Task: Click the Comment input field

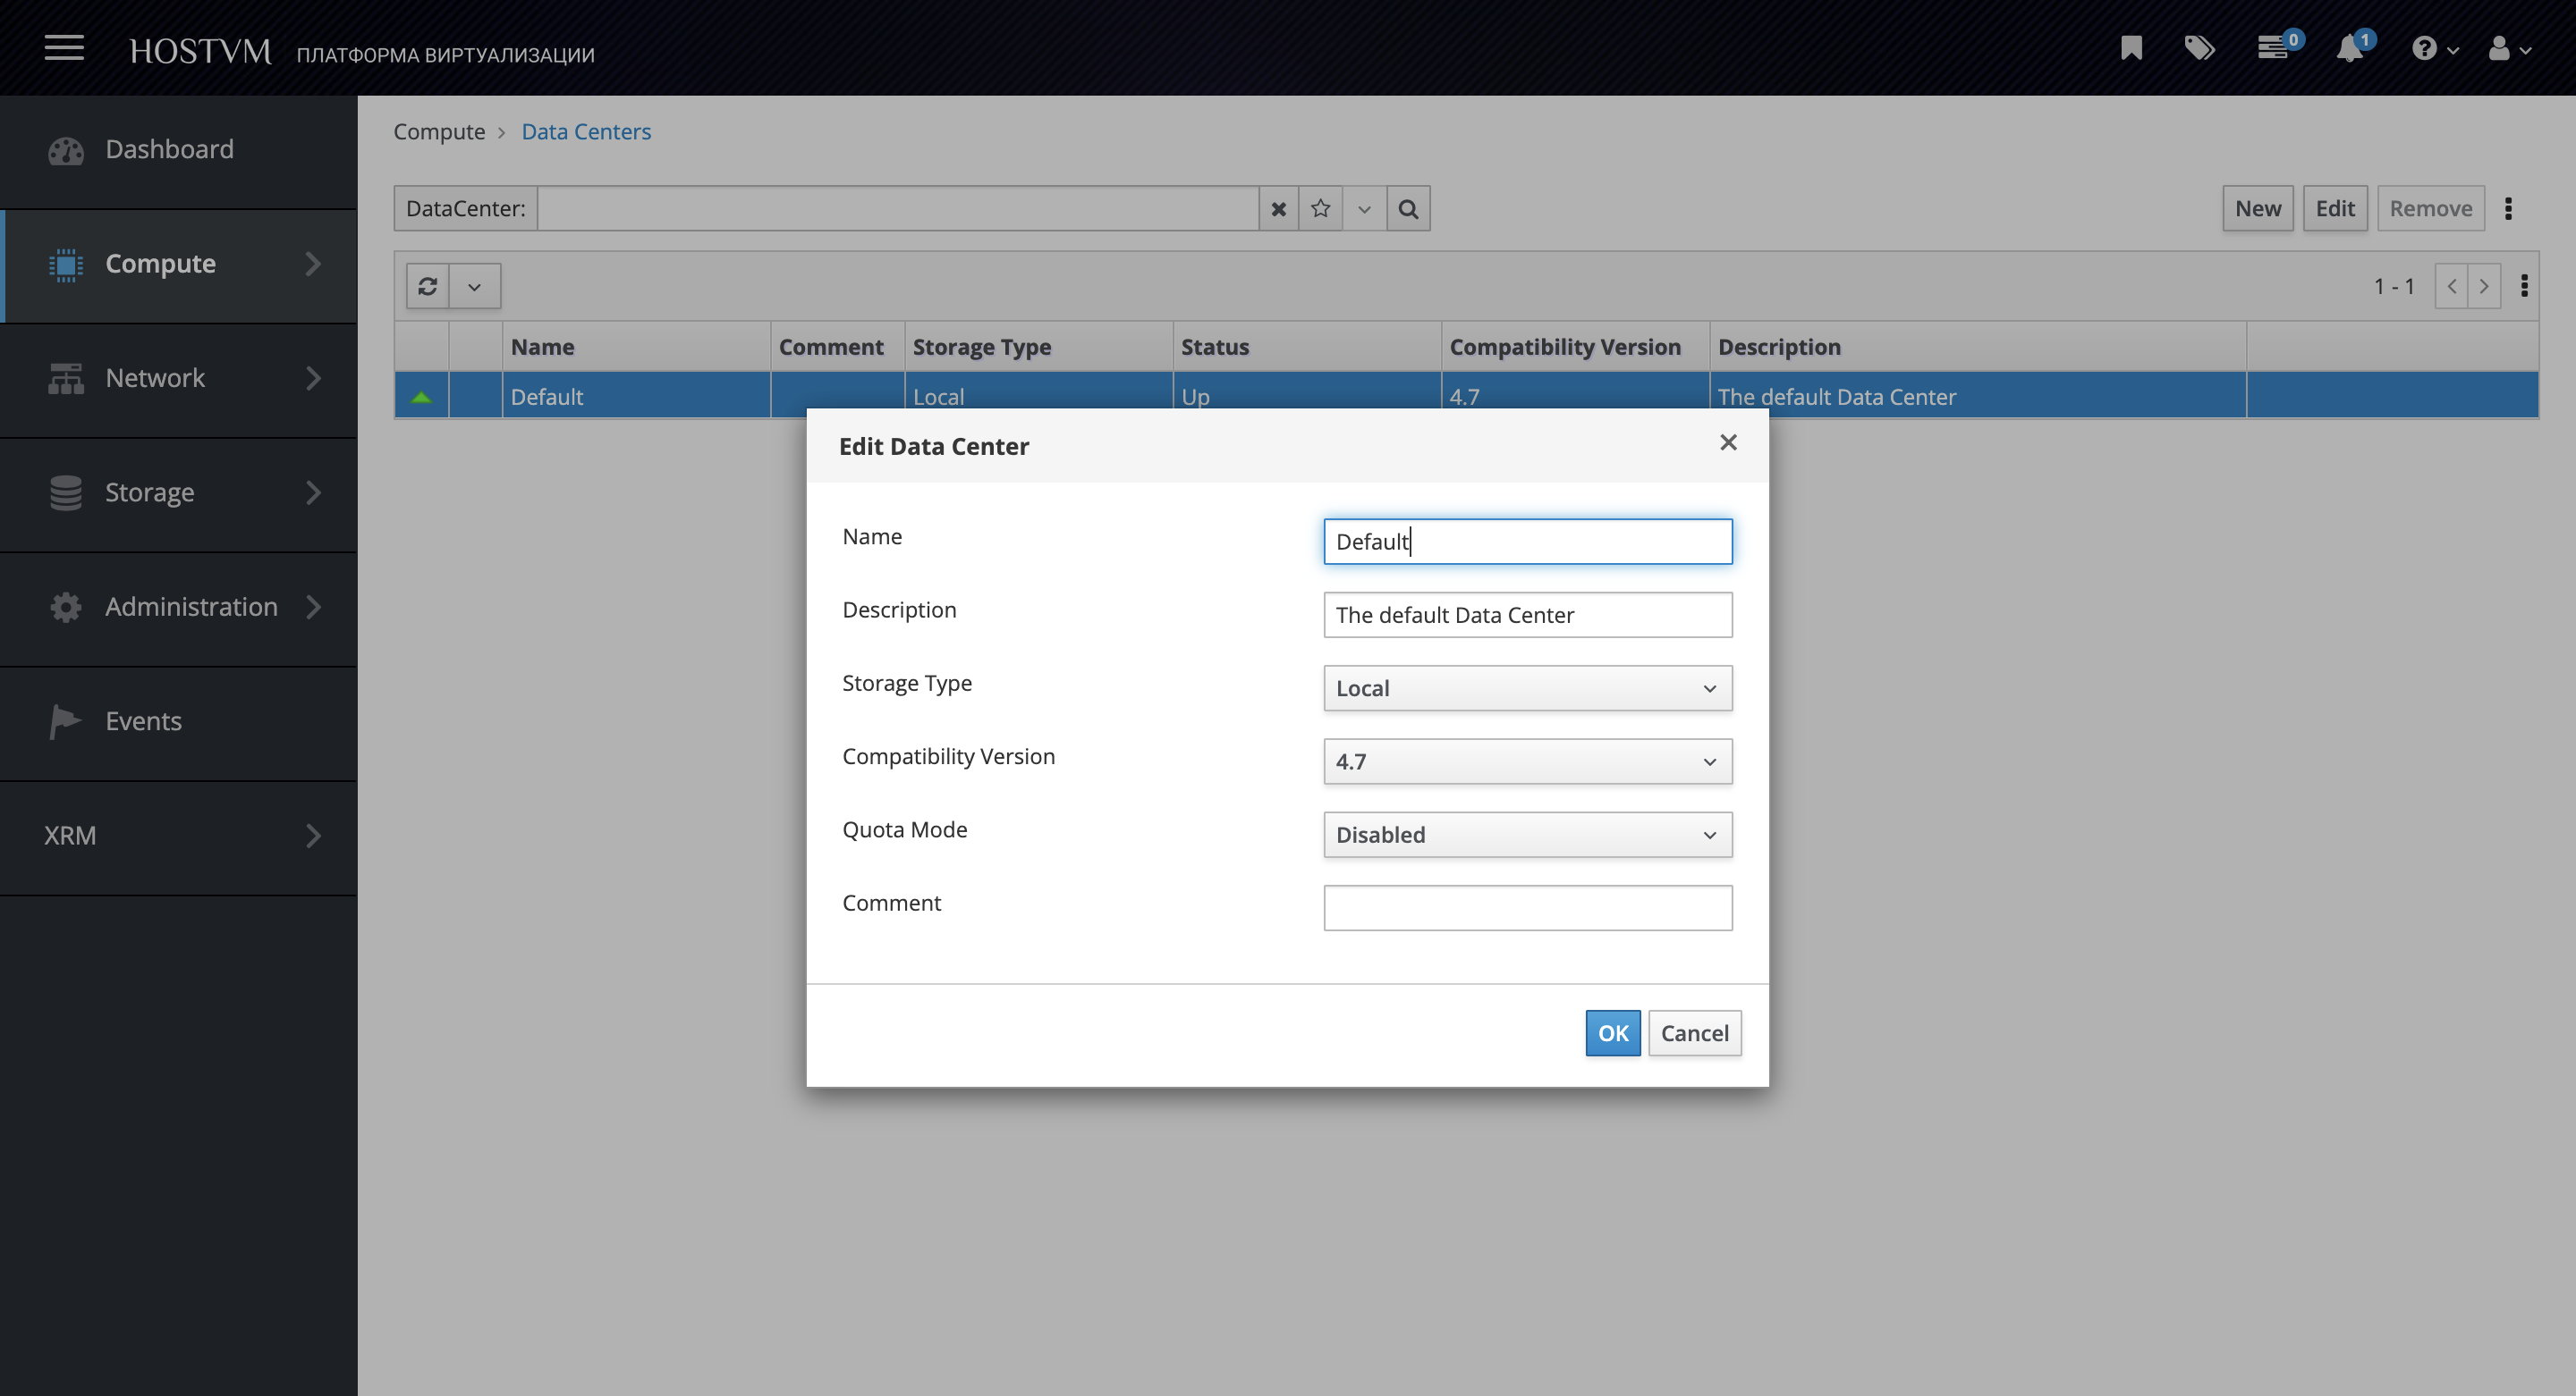Action: (1527, 907)
